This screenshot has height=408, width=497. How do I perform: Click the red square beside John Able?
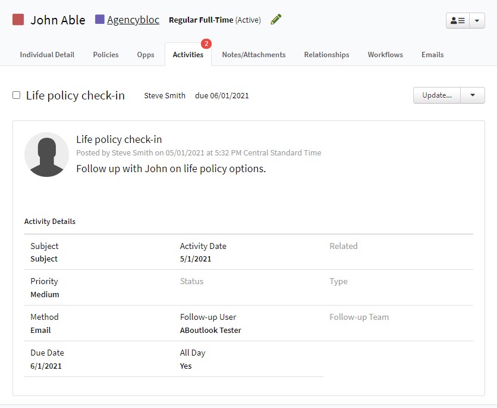pos(17,20)
